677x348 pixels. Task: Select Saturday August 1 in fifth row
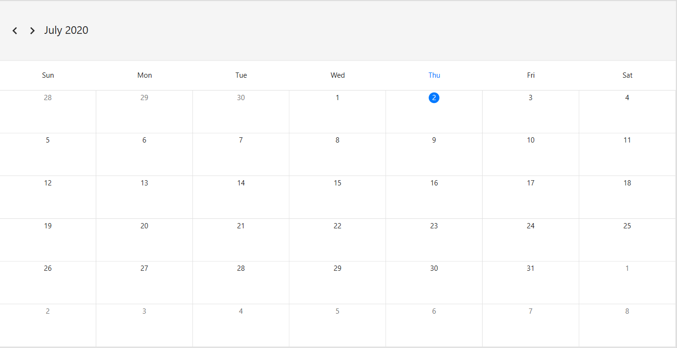pos(627,283)
